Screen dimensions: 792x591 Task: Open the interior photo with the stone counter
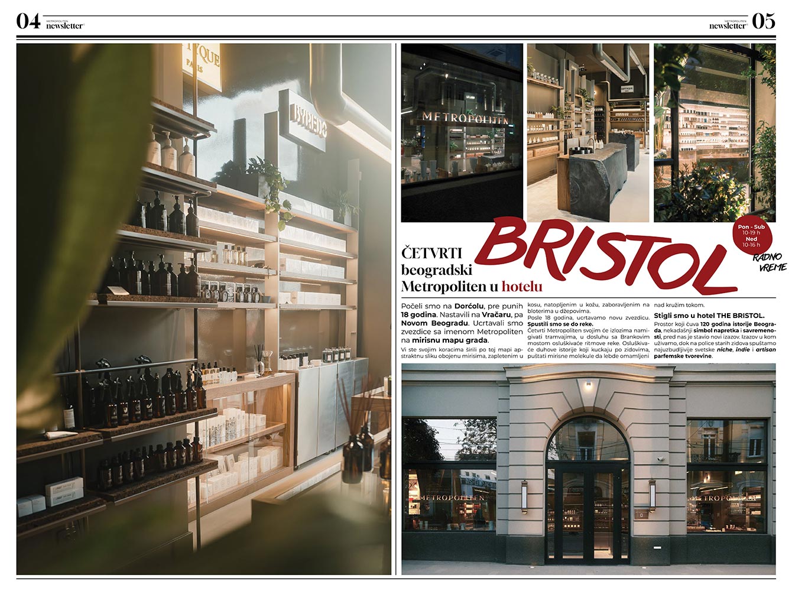point(588,132)
